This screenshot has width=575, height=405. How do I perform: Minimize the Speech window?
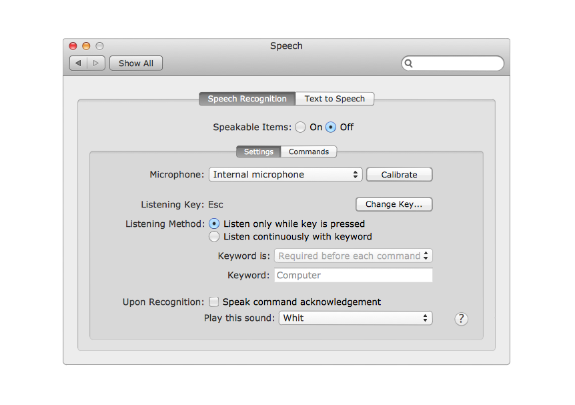(x=86, y=46)
